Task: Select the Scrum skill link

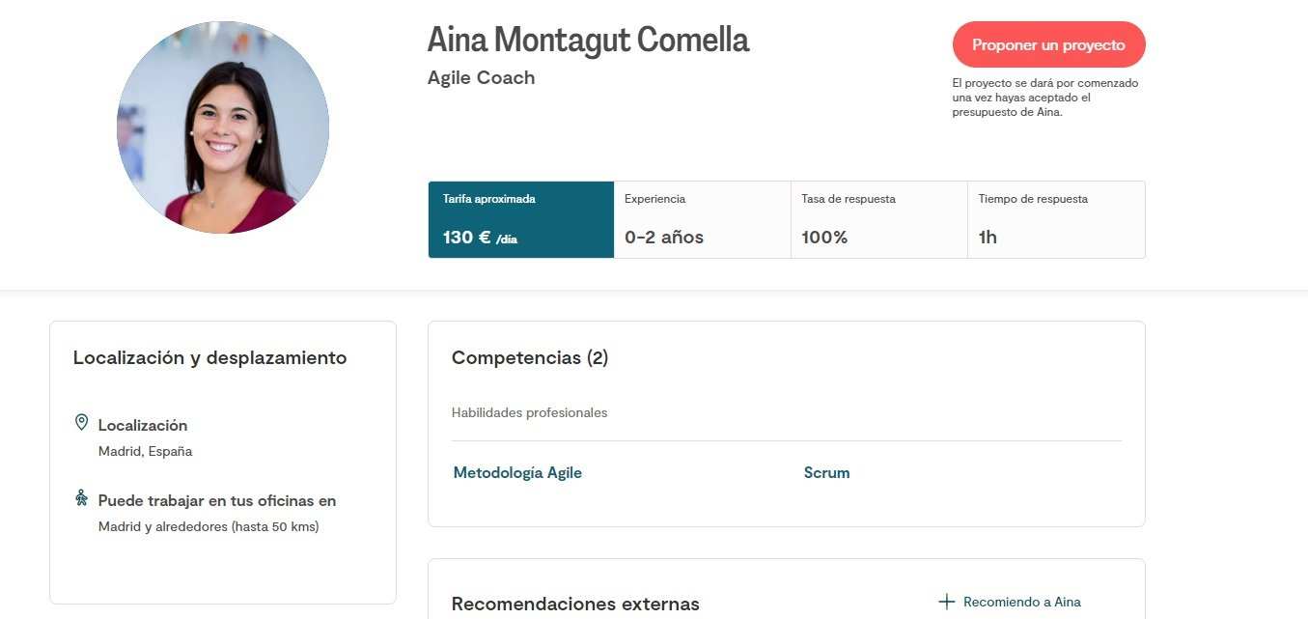Action: pos(826,472)
